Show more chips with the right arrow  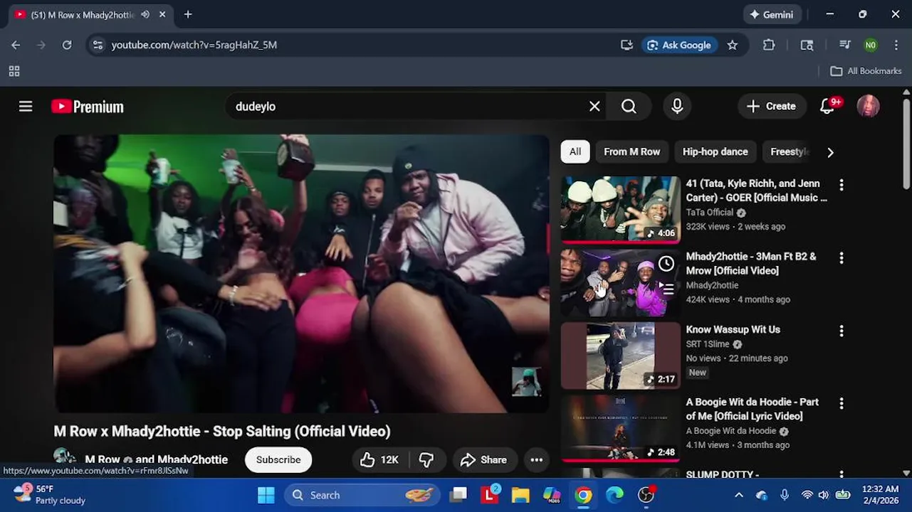[830, 152]
